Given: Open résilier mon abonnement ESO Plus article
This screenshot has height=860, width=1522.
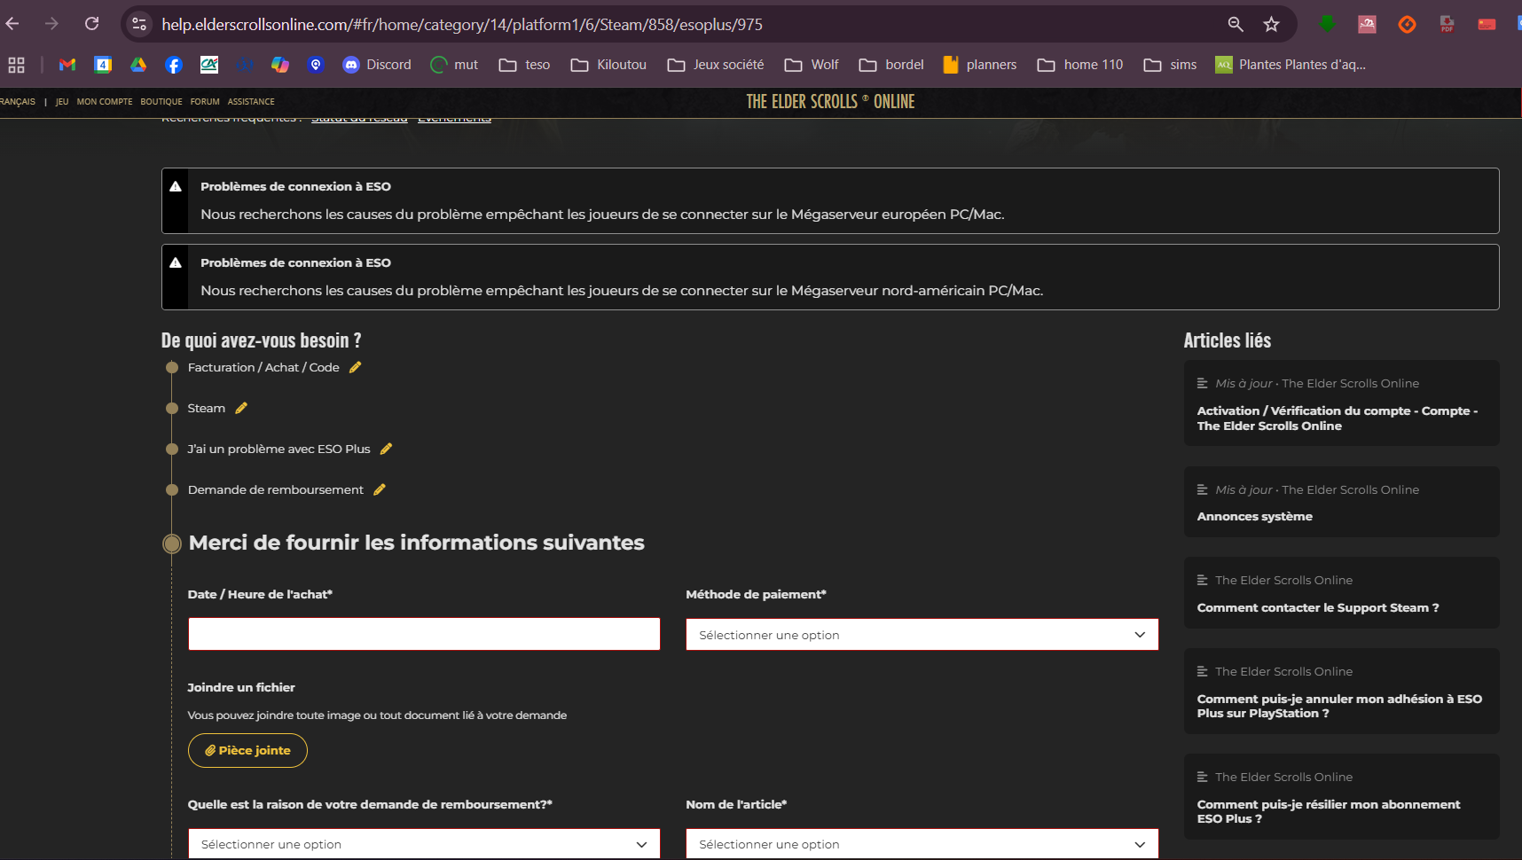Looking at the screenshot, I should point(1341,797).
